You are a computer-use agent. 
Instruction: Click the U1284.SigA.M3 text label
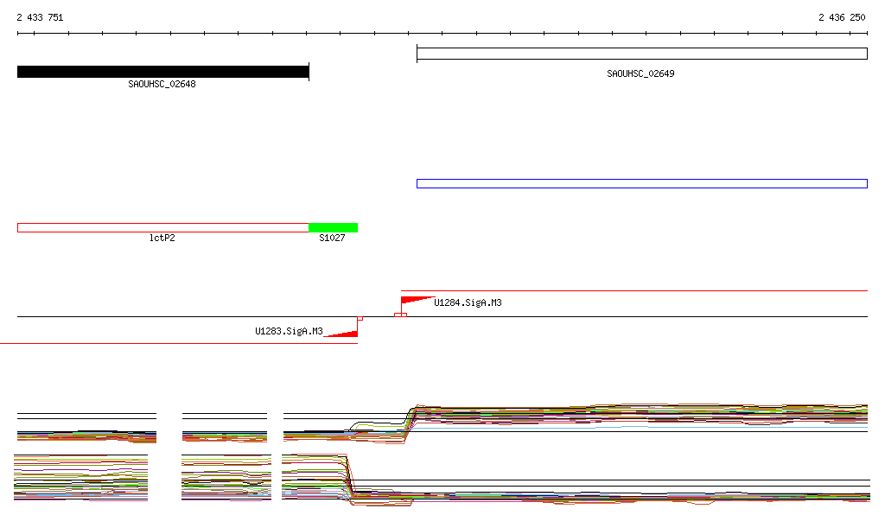[x=468, y=303]
